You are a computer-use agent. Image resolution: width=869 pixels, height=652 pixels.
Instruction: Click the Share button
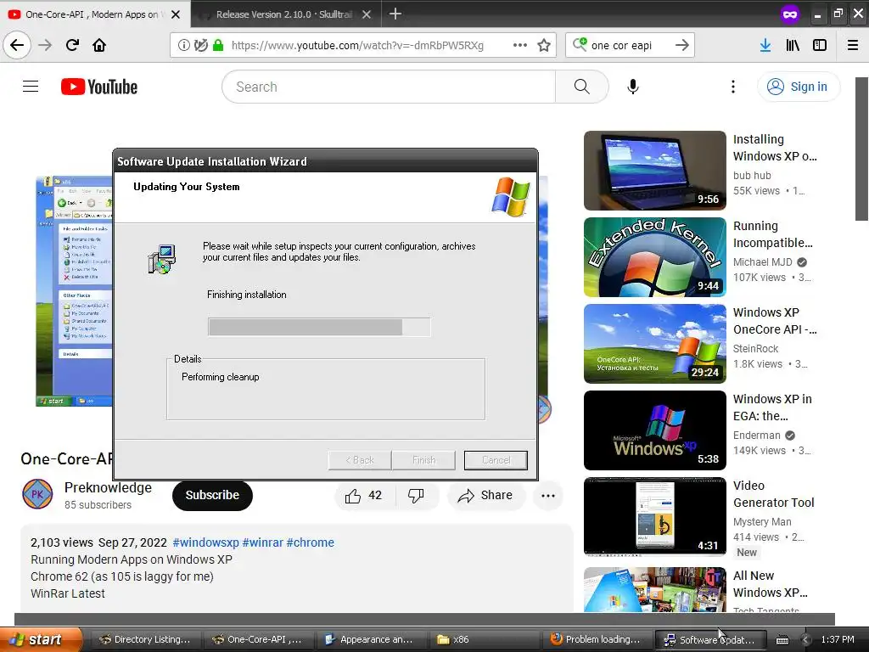click(x=485, y=495)
